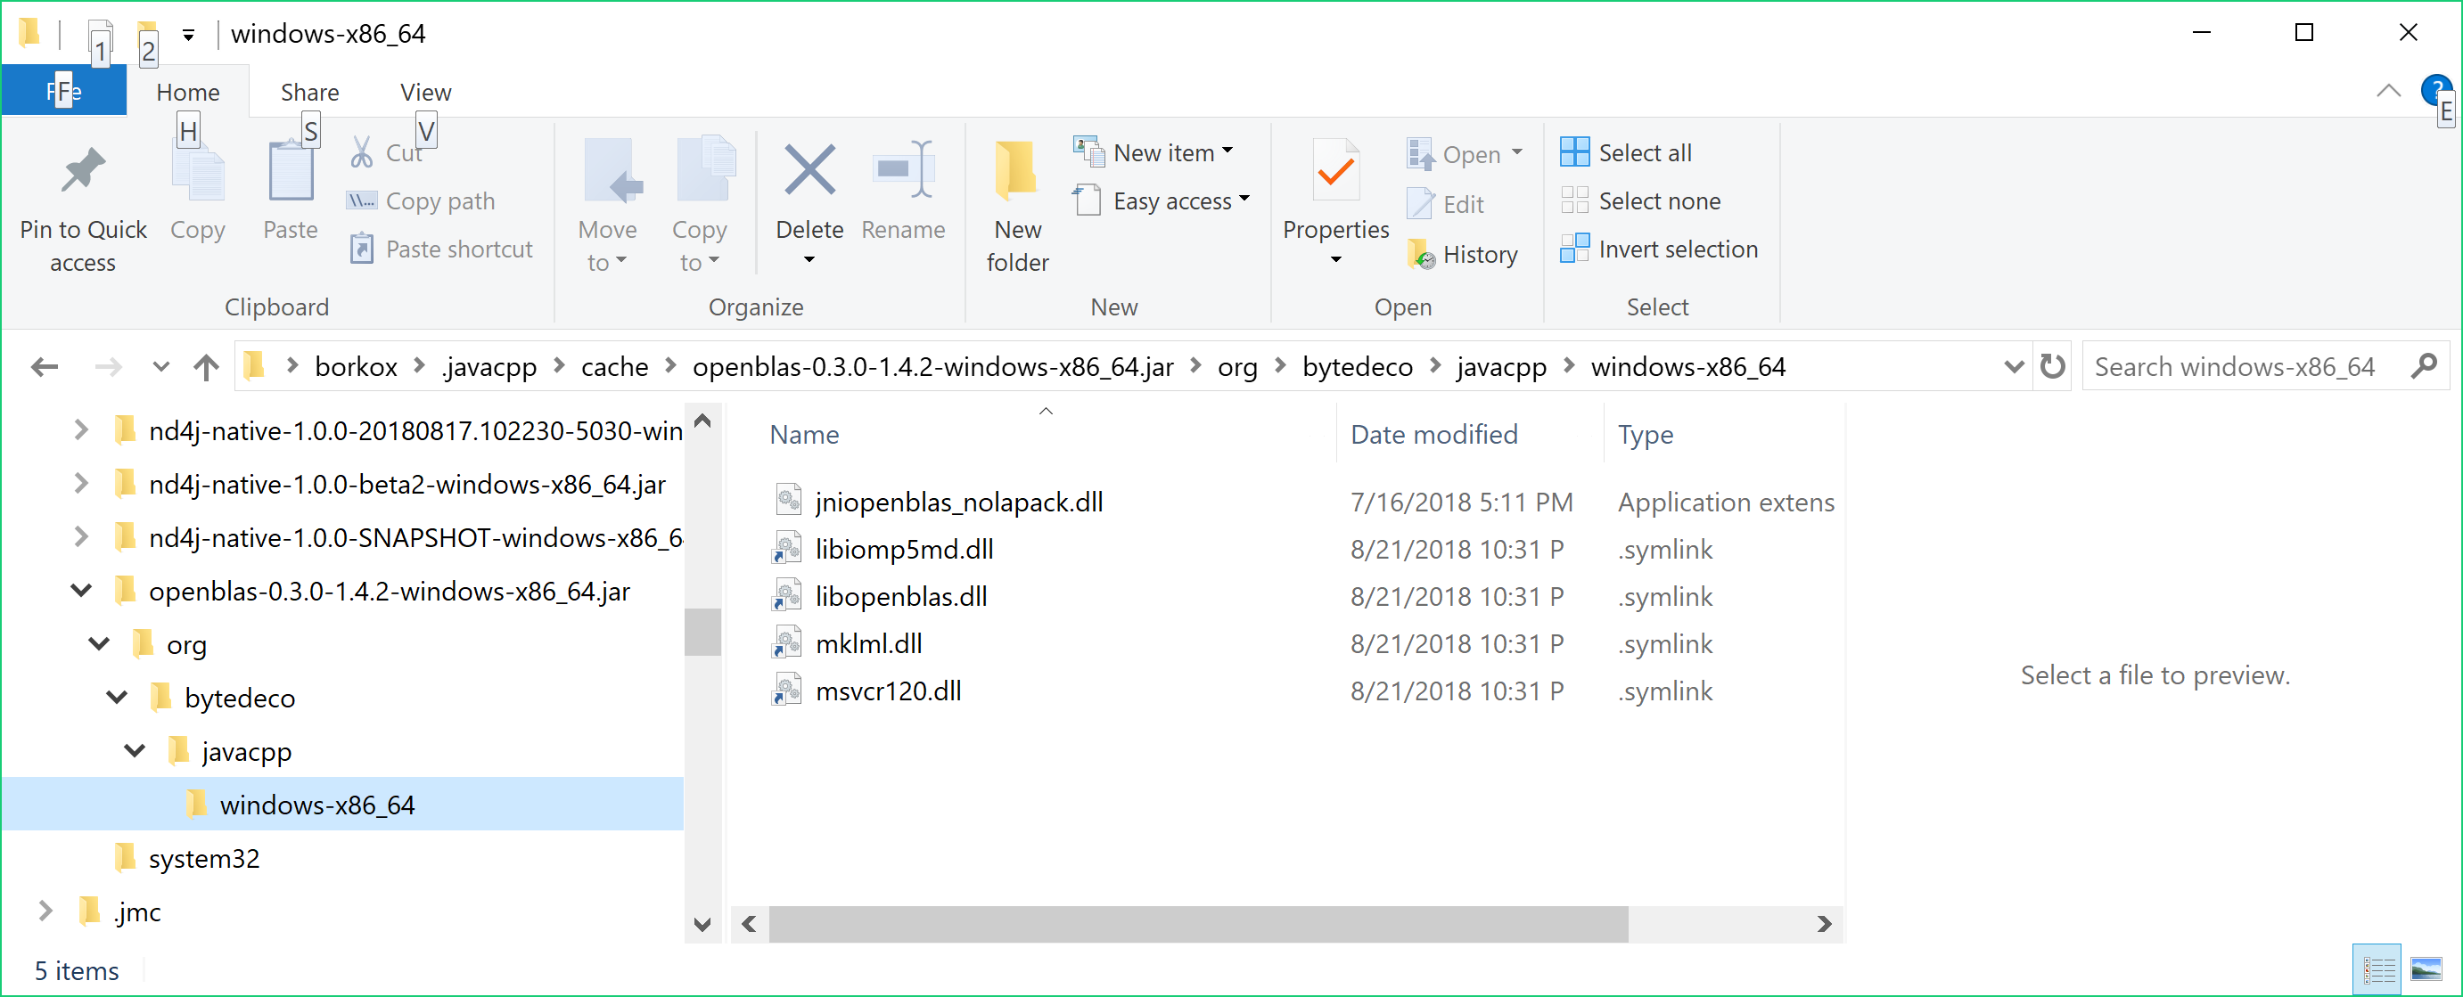Open the Share ribbon tab
The image size is (2463, 997).
tap(308, 92)
